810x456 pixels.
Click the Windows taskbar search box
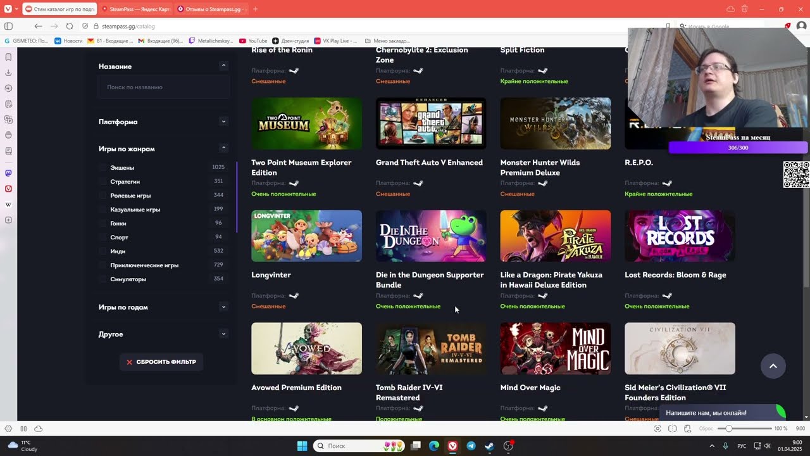click(359, 446)
